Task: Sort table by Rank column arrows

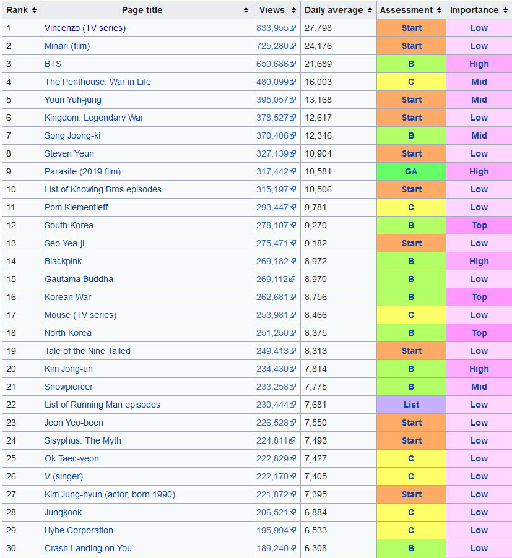Action: pyautogui.click(x=34, y=11)
